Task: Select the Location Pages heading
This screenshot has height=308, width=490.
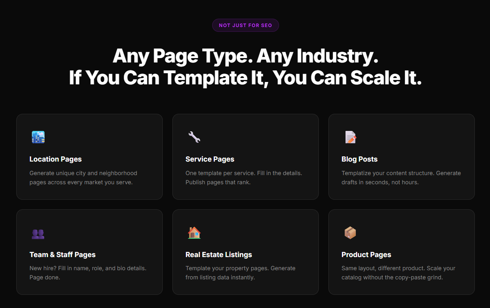Action: (55, 159)
